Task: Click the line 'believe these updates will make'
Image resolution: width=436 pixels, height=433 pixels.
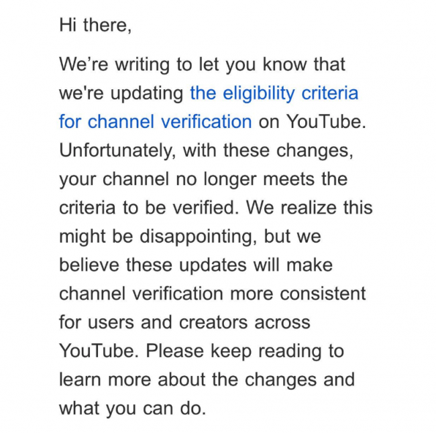Action: point(196,265)
